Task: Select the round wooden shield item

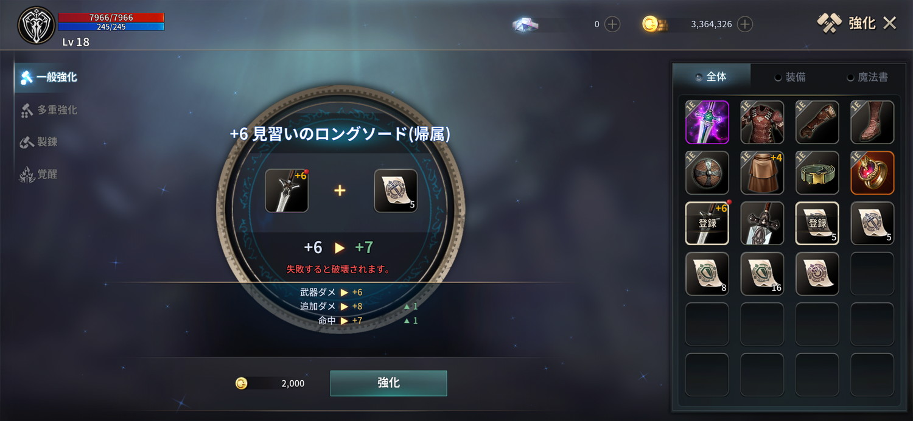Action: point(707,173)
